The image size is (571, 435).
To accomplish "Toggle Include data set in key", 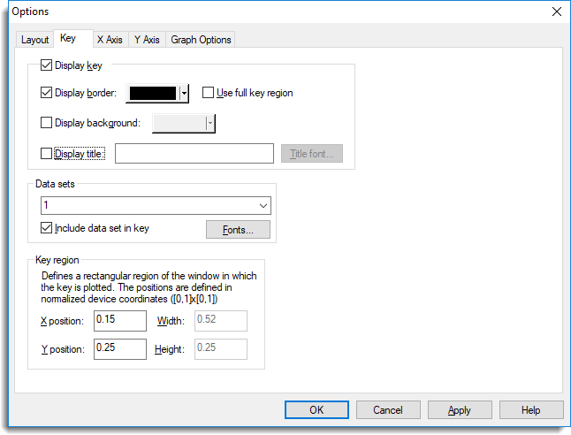I will pyautogui.click(x=46, y=228).
